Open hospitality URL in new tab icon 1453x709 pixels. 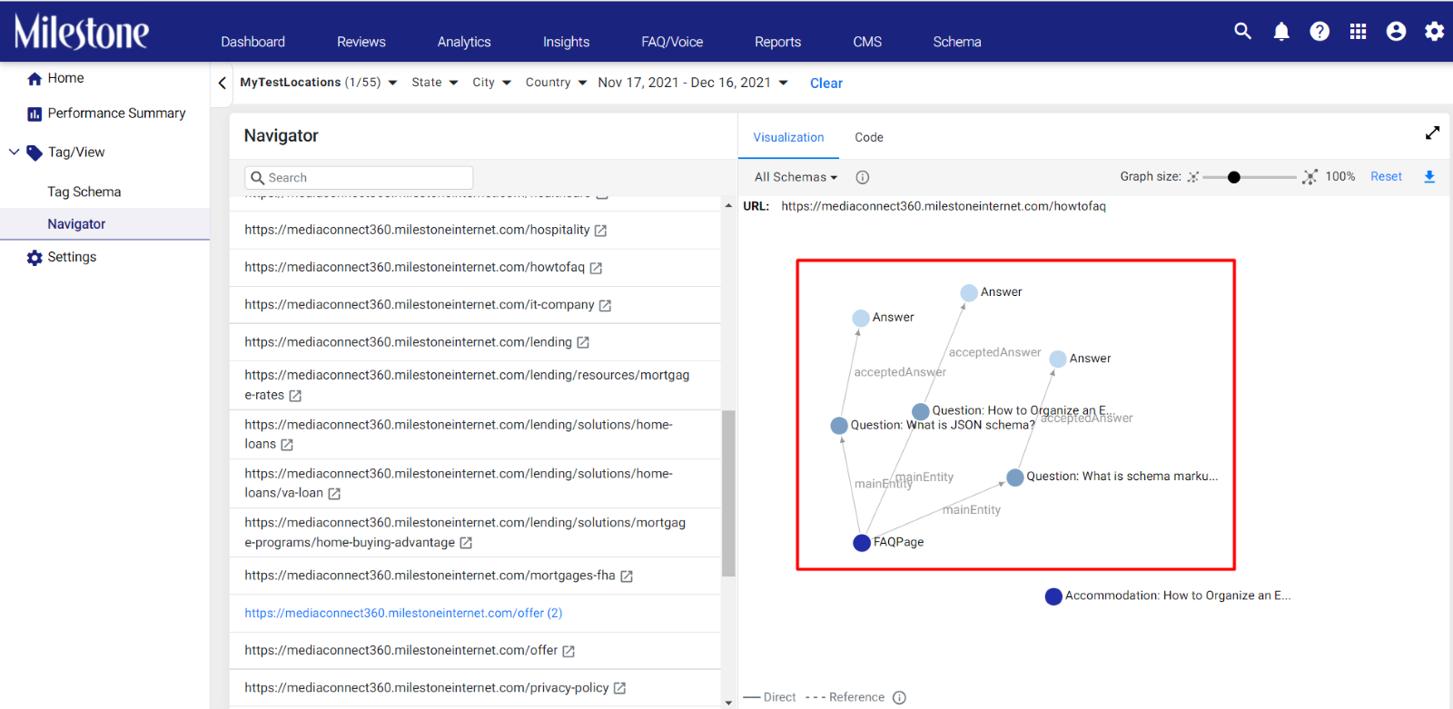(600, 231)
